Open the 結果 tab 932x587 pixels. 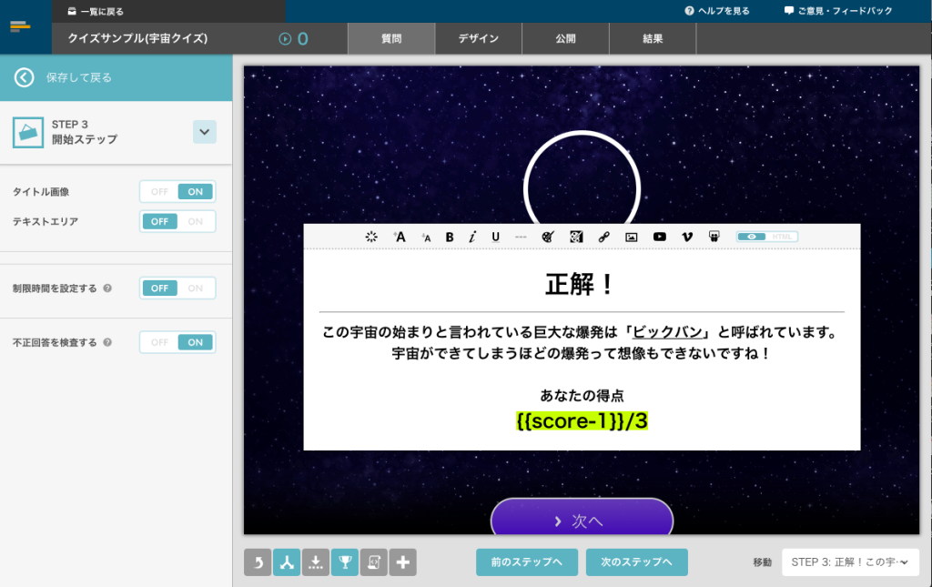tap(653, 39)
